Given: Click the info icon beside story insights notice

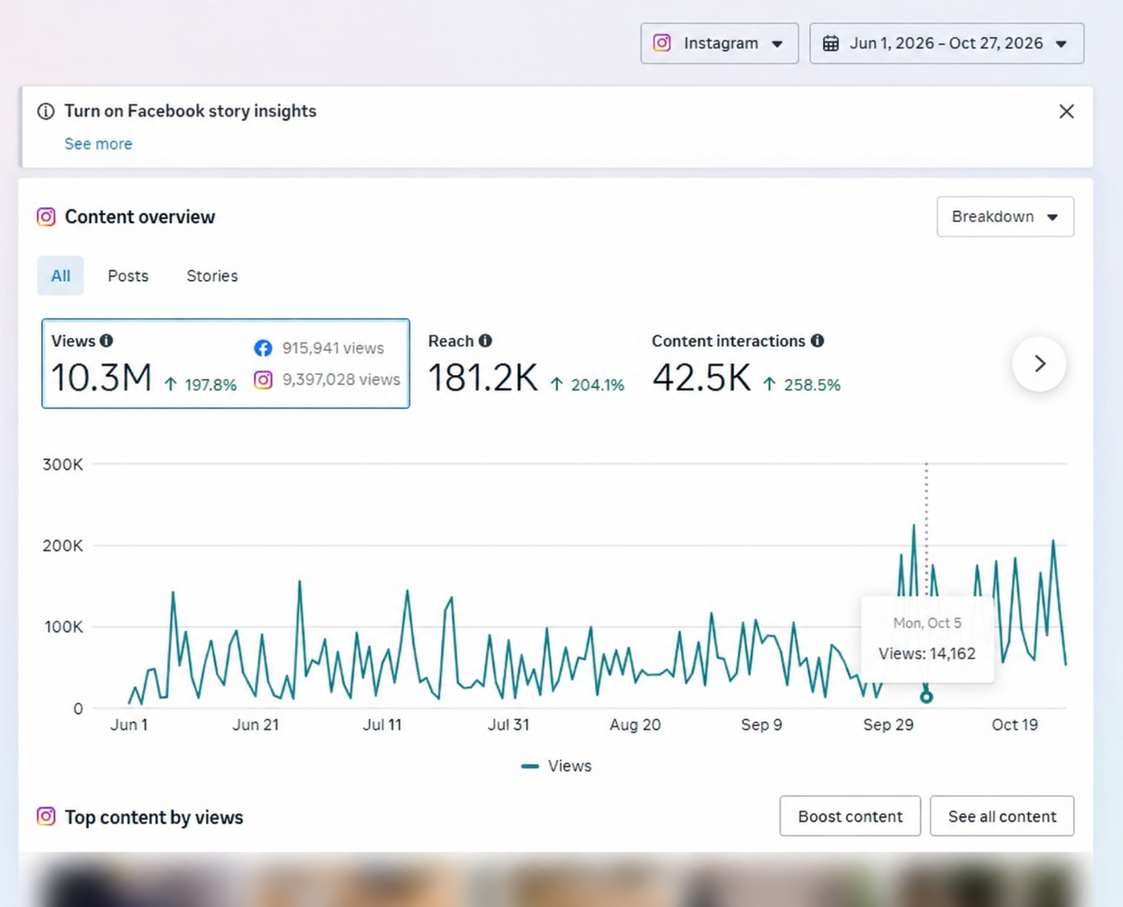Looking at the screenshot, I should 46,111.
